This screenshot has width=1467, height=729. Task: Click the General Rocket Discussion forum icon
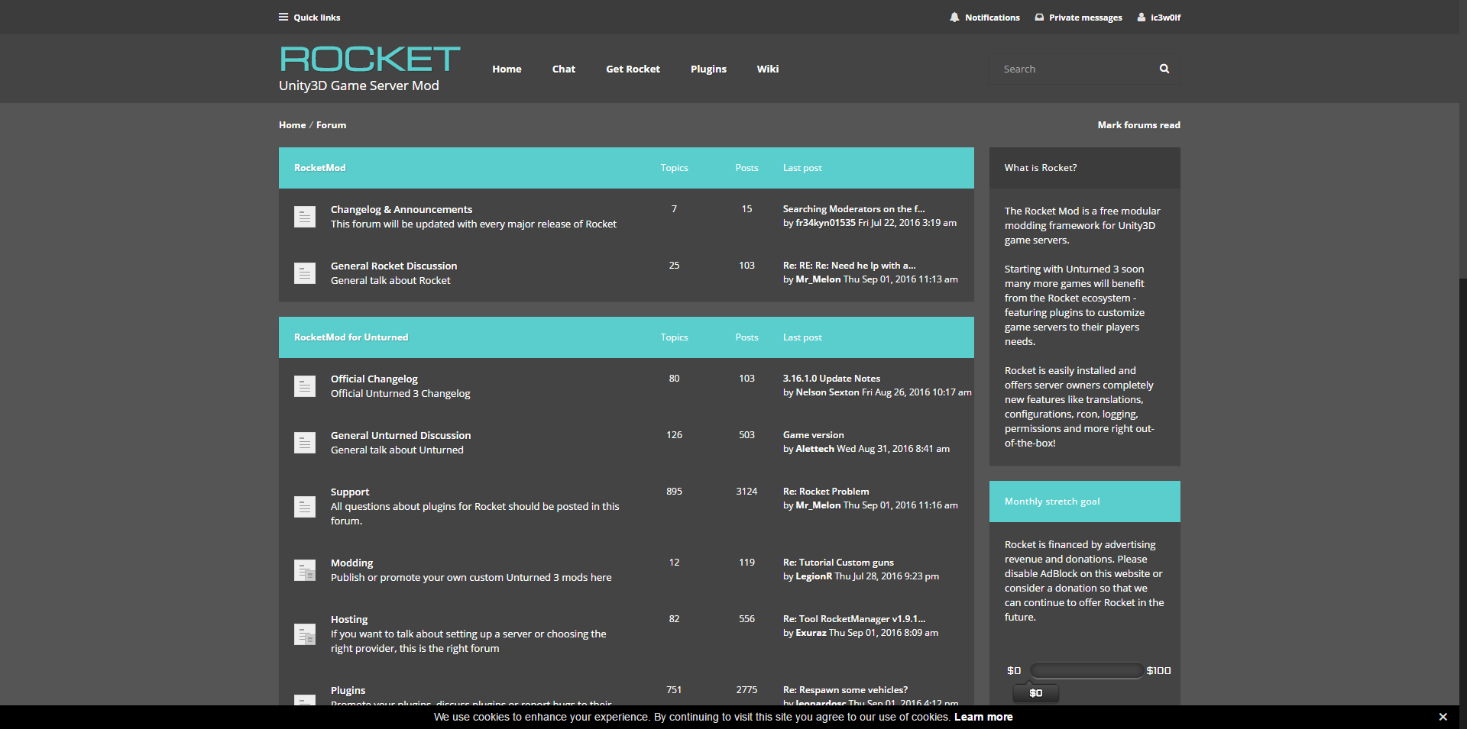coord(305,273)
